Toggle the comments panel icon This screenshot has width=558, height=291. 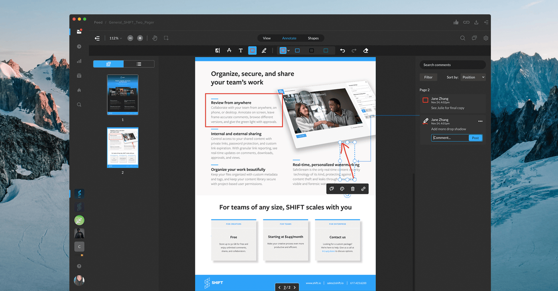coord(474,38)
